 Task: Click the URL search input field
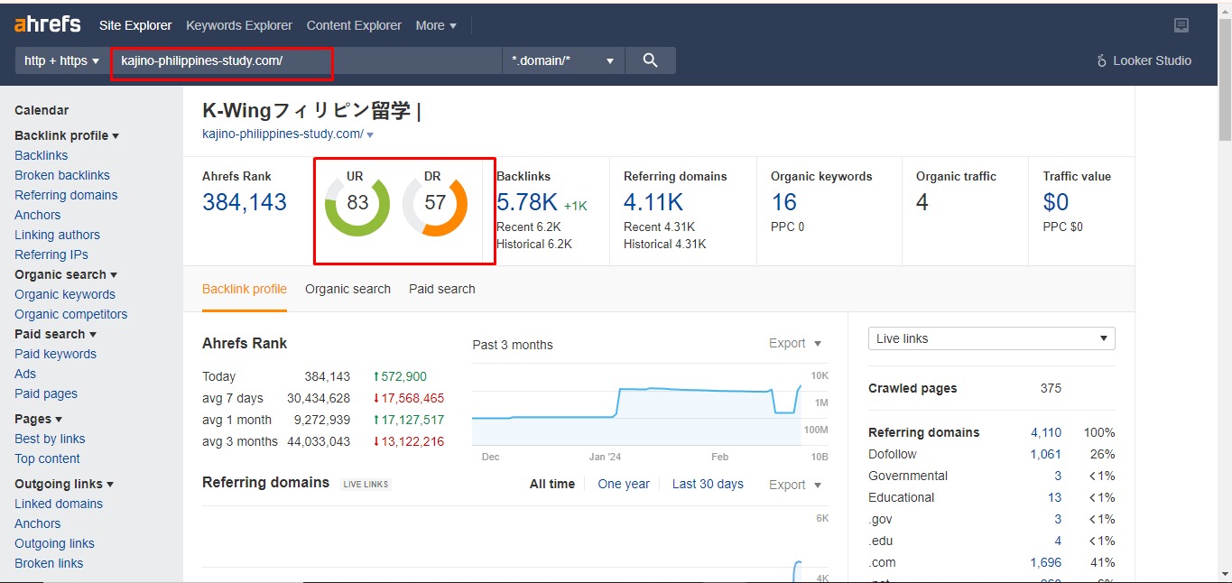(x=307, y=60)
